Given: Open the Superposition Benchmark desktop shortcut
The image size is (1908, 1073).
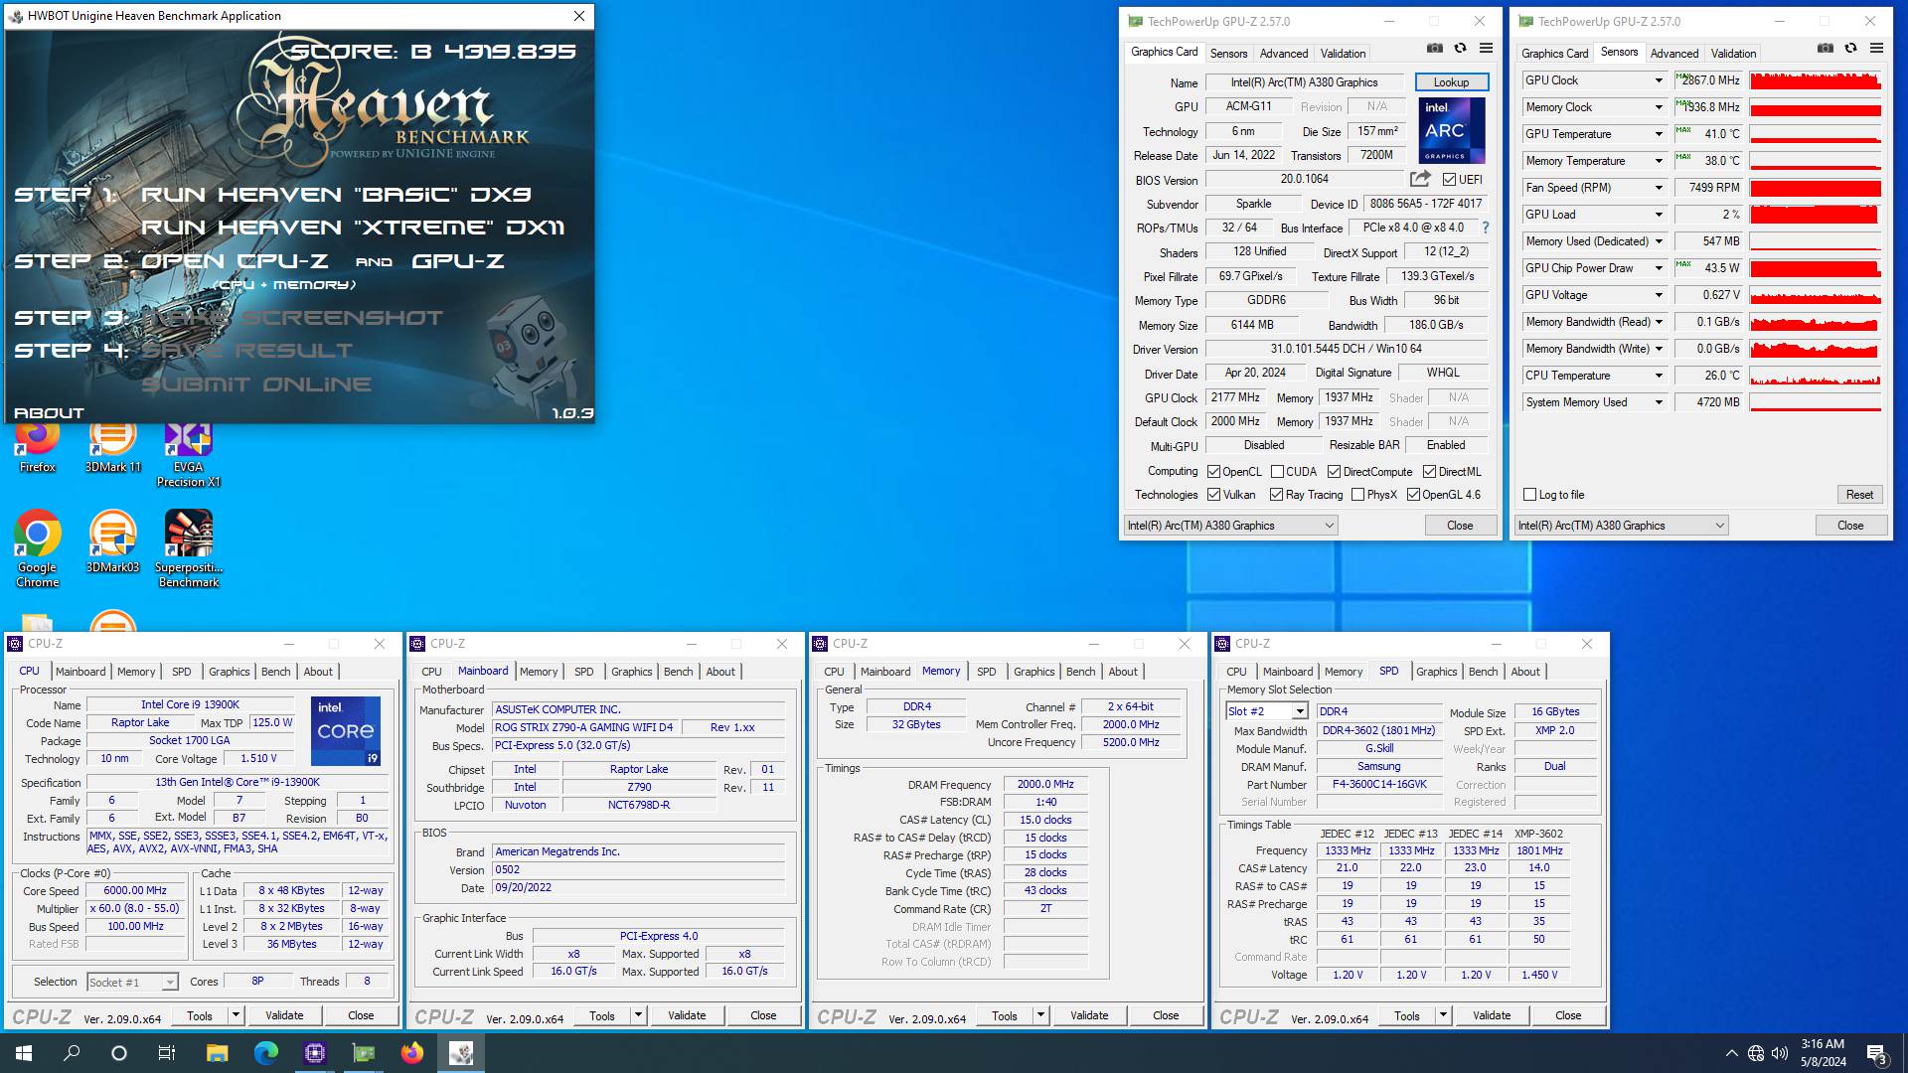Looking at the screenshot, I should [x=189, y=549].
